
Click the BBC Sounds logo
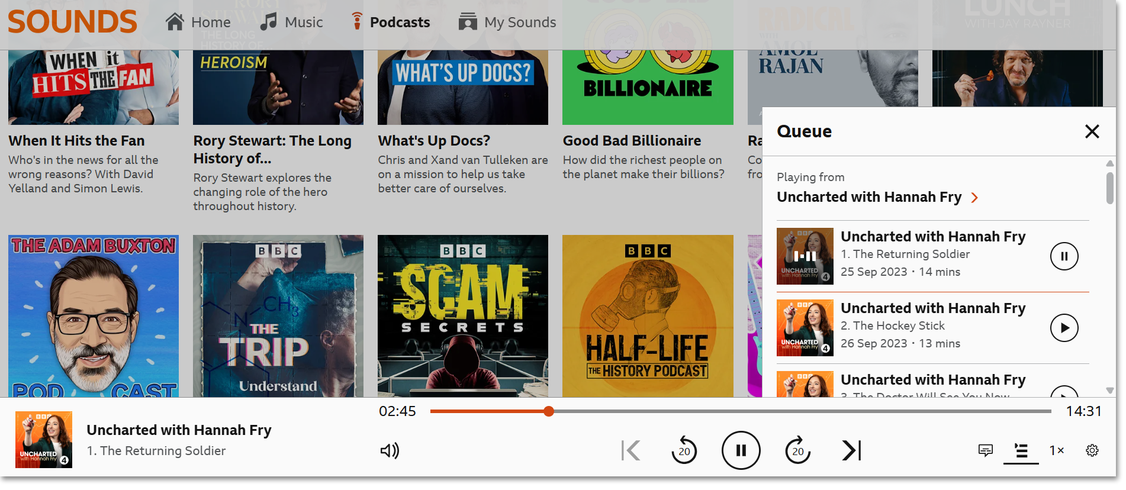72,22
